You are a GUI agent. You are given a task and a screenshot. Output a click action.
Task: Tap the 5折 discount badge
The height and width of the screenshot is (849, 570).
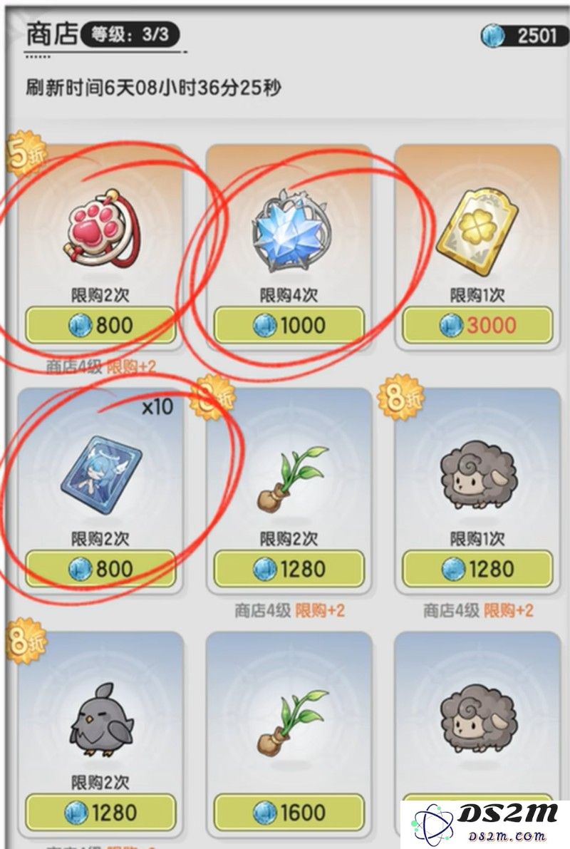[x=26, y=154]
